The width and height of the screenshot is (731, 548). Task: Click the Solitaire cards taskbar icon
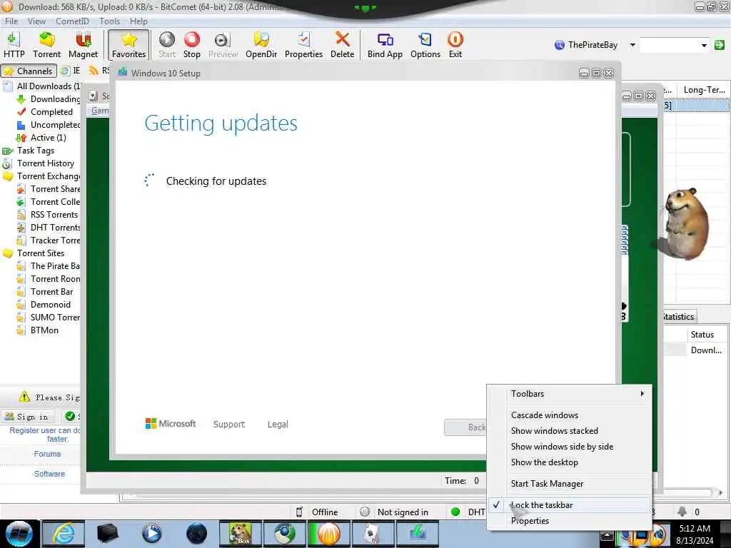click(x=373, y=534)
